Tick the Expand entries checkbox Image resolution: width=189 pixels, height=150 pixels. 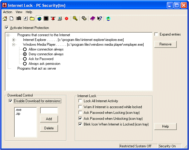[156, 34]
